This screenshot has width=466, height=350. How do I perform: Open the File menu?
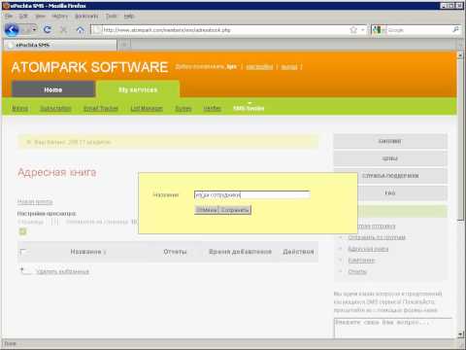[x=9, y=16]
